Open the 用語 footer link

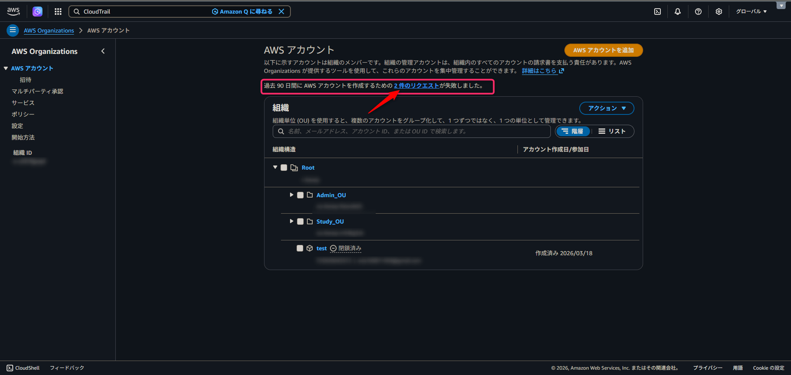(x=738, y=368)
